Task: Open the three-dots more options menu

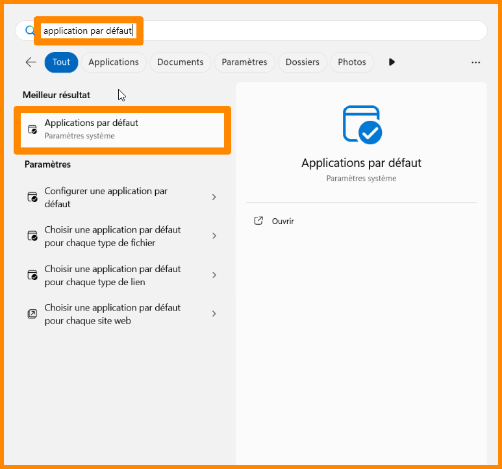Action: pos(475,62)
